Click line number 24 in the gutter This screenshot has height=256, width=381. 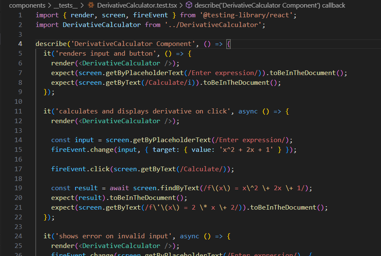(x=18, y=236)
